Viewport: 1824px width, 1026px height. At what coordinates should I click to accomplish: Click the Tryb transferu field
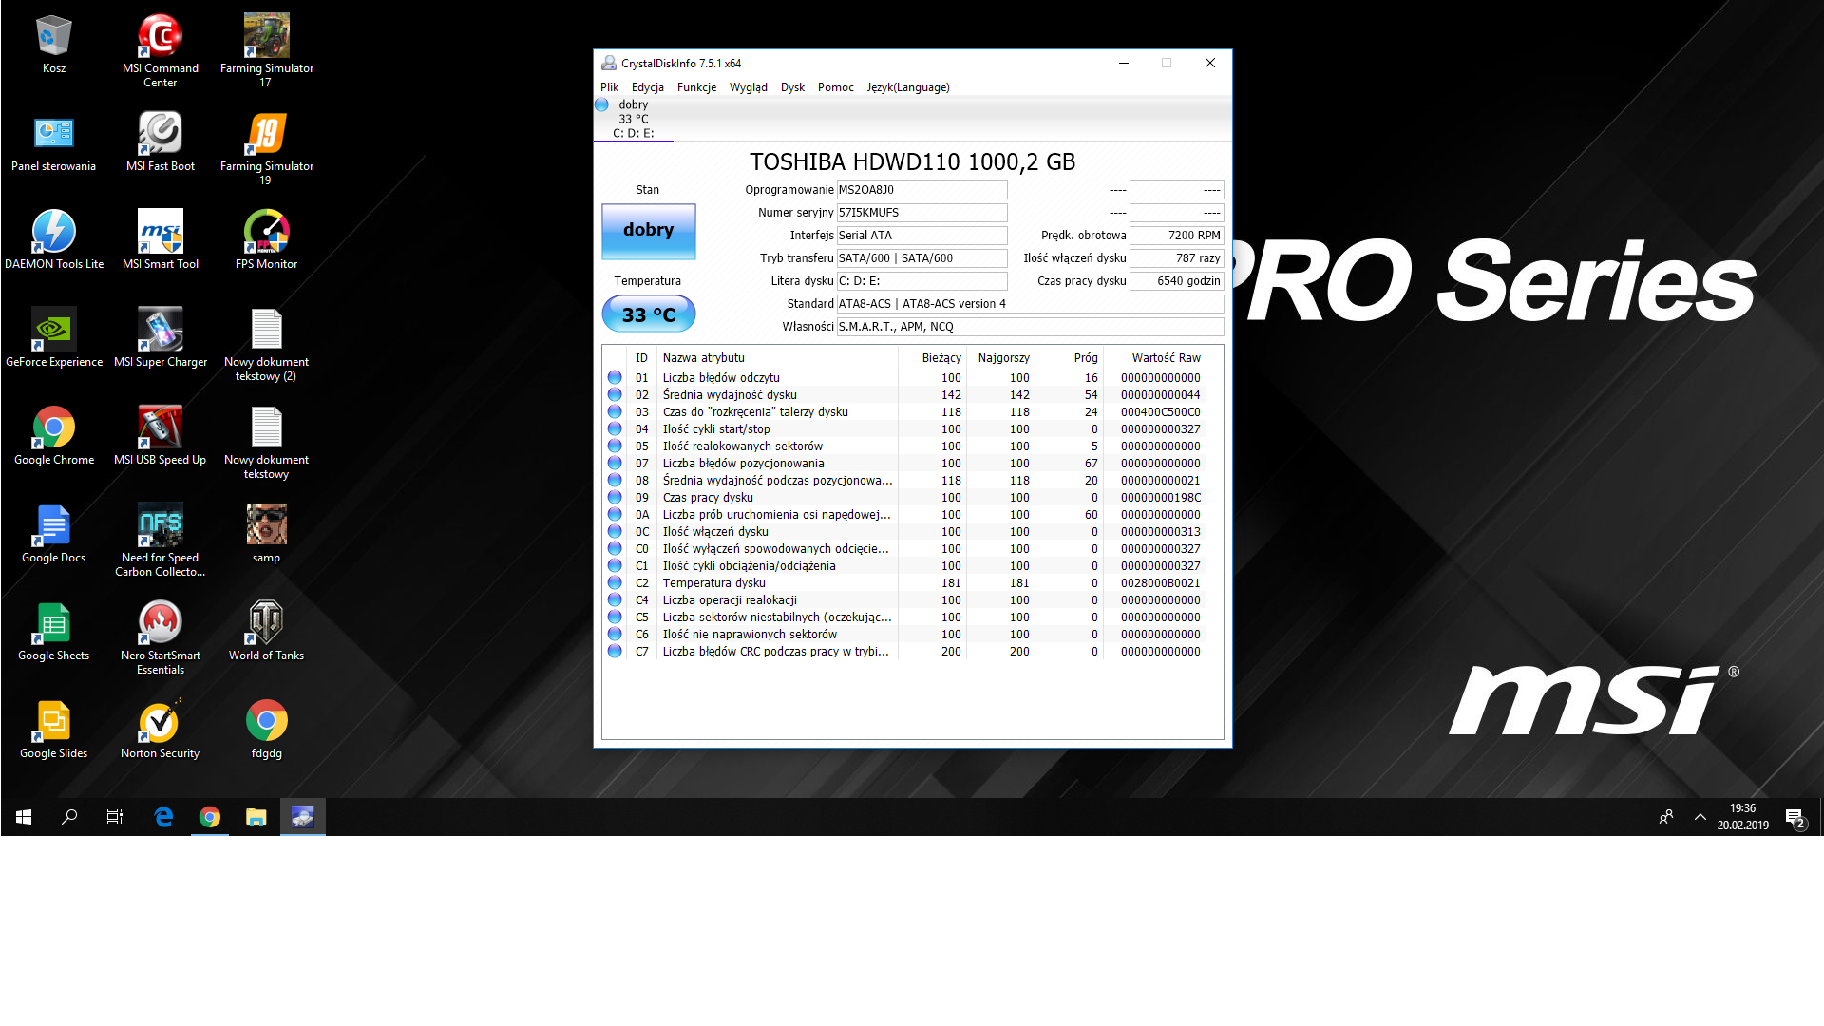[921, 258]
